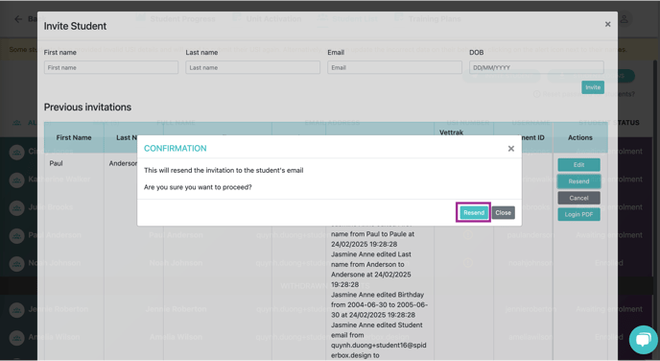Click Close in the confirmation dialog

[x=503, y=213]
